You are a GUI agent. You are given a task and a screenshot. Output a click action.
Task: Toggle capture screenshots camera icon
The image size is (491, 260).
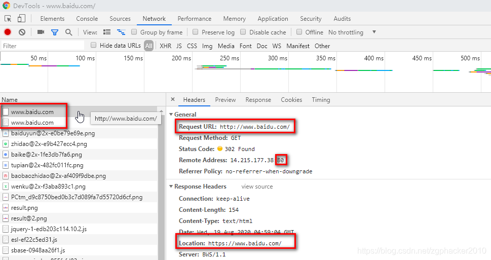[x=41, y=32]
